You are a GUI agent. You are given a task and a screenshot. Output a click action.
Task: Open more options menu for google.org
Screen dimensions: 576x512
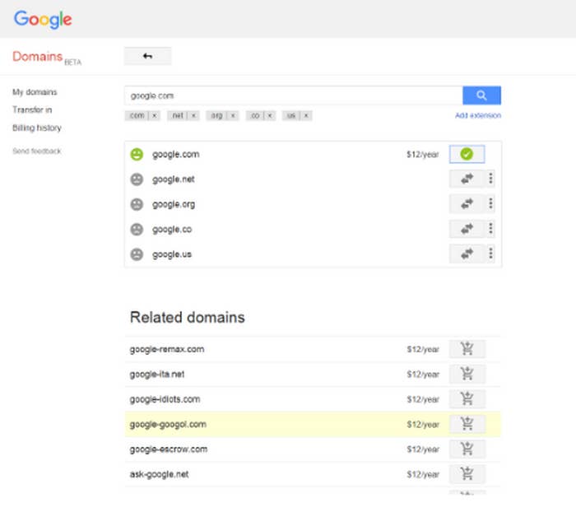point(490,204)
